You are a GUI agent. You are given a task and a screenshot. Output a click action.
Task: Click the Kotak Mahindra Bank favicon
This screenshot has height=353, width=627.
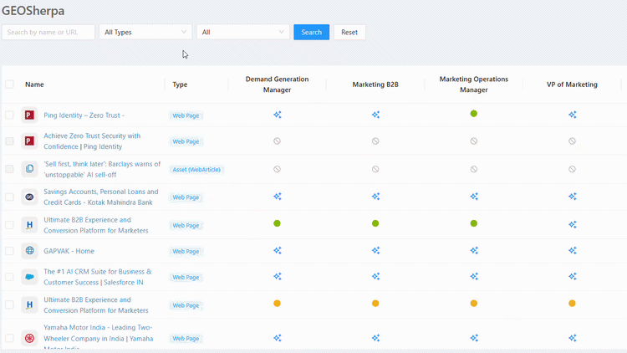tap(29, 197)
